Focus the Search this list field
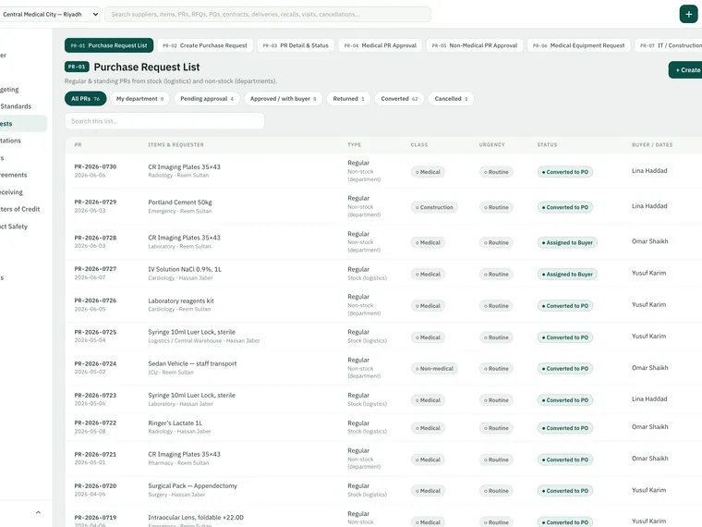The width and height of the screenshot is (702, 527). pos(164,121)
